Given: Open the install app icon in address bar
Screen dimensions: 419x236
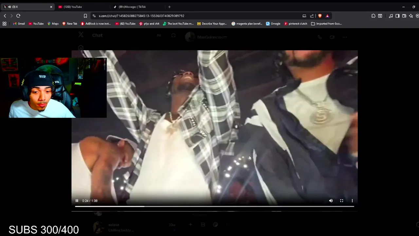Looking at the screenshot, I should 304,16.
